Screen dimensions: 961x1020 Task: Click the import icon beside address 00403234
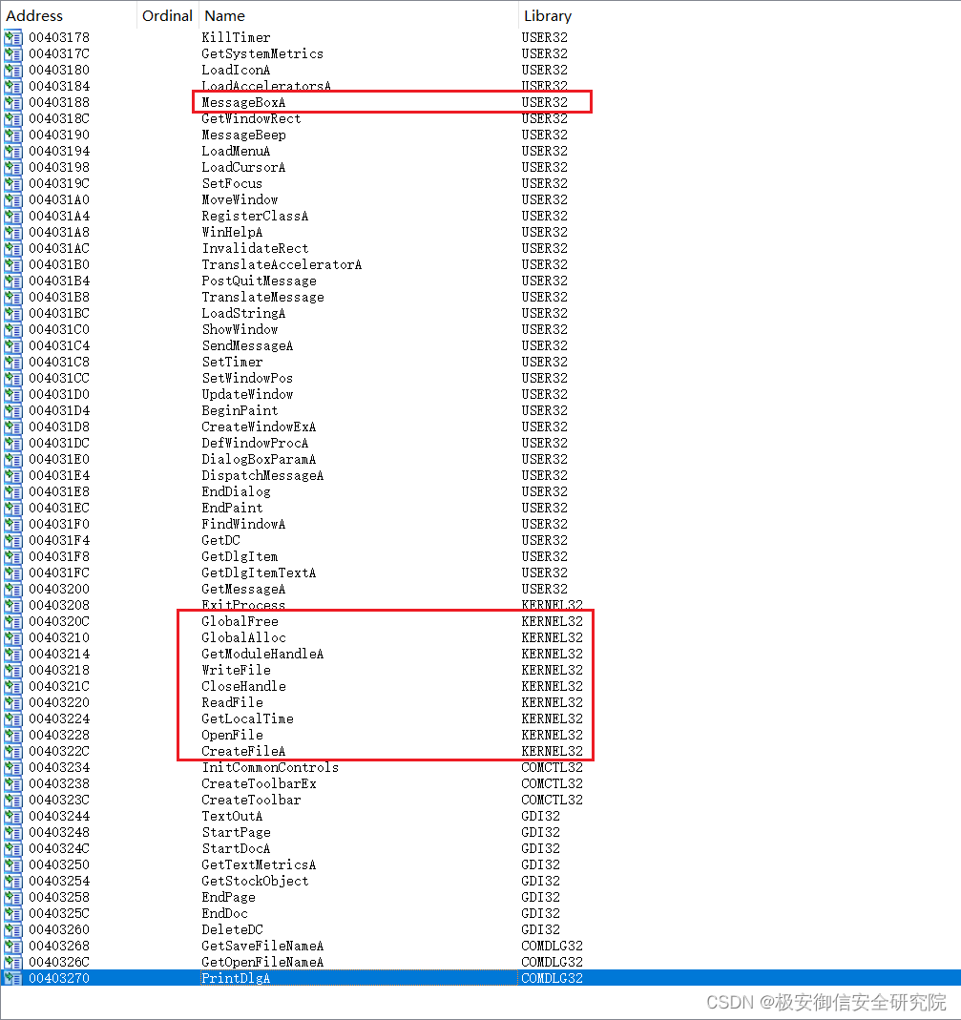click(x=13, y=767)
